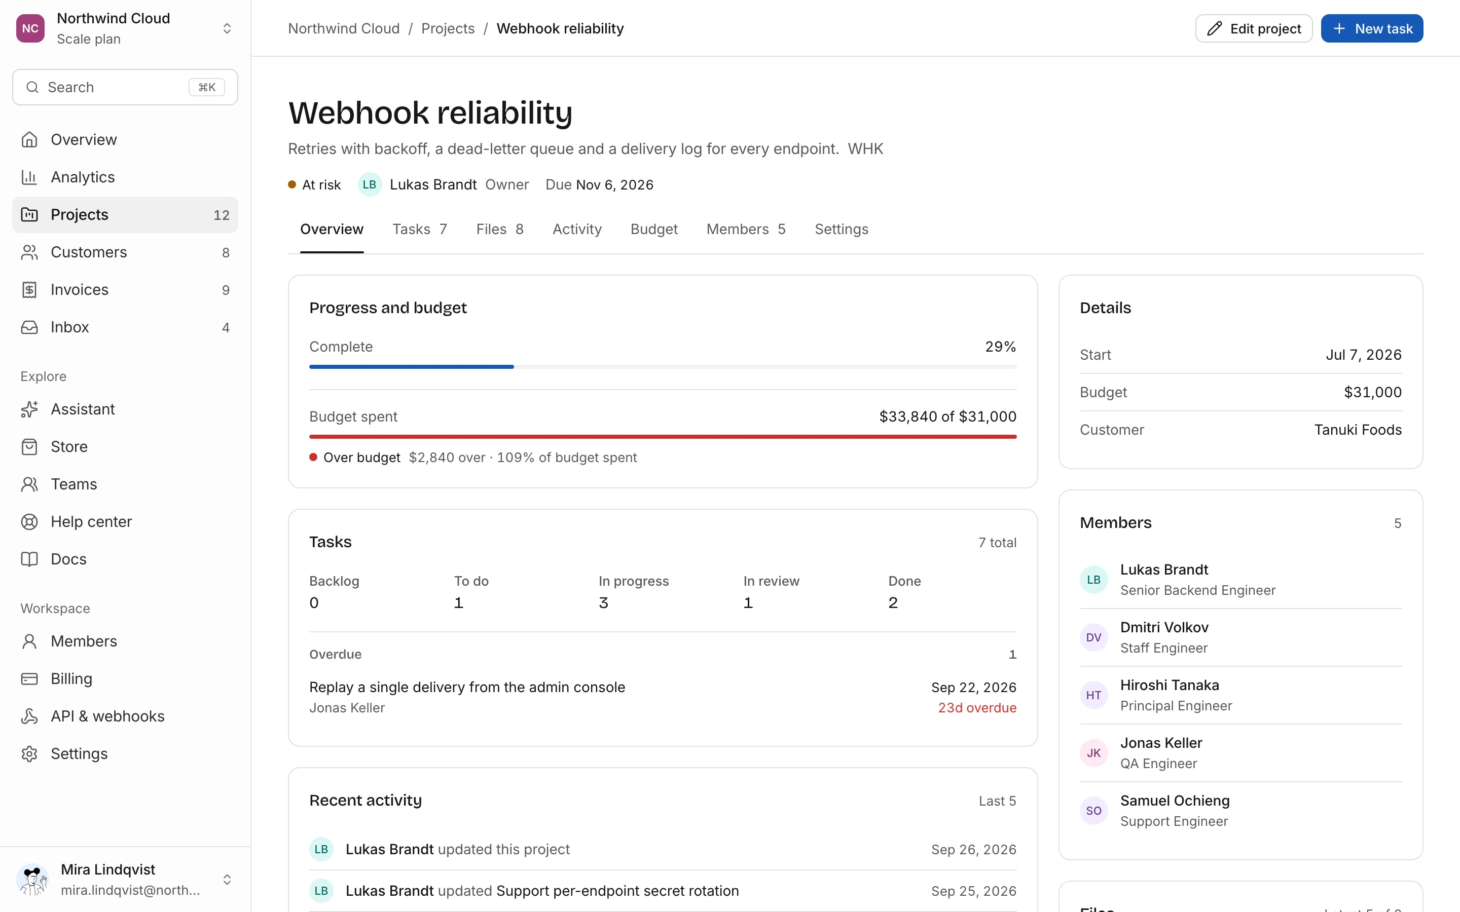The image size is (1460, 912).
Task: Click the Invoices receipt icon
Action: click(29, 289)
